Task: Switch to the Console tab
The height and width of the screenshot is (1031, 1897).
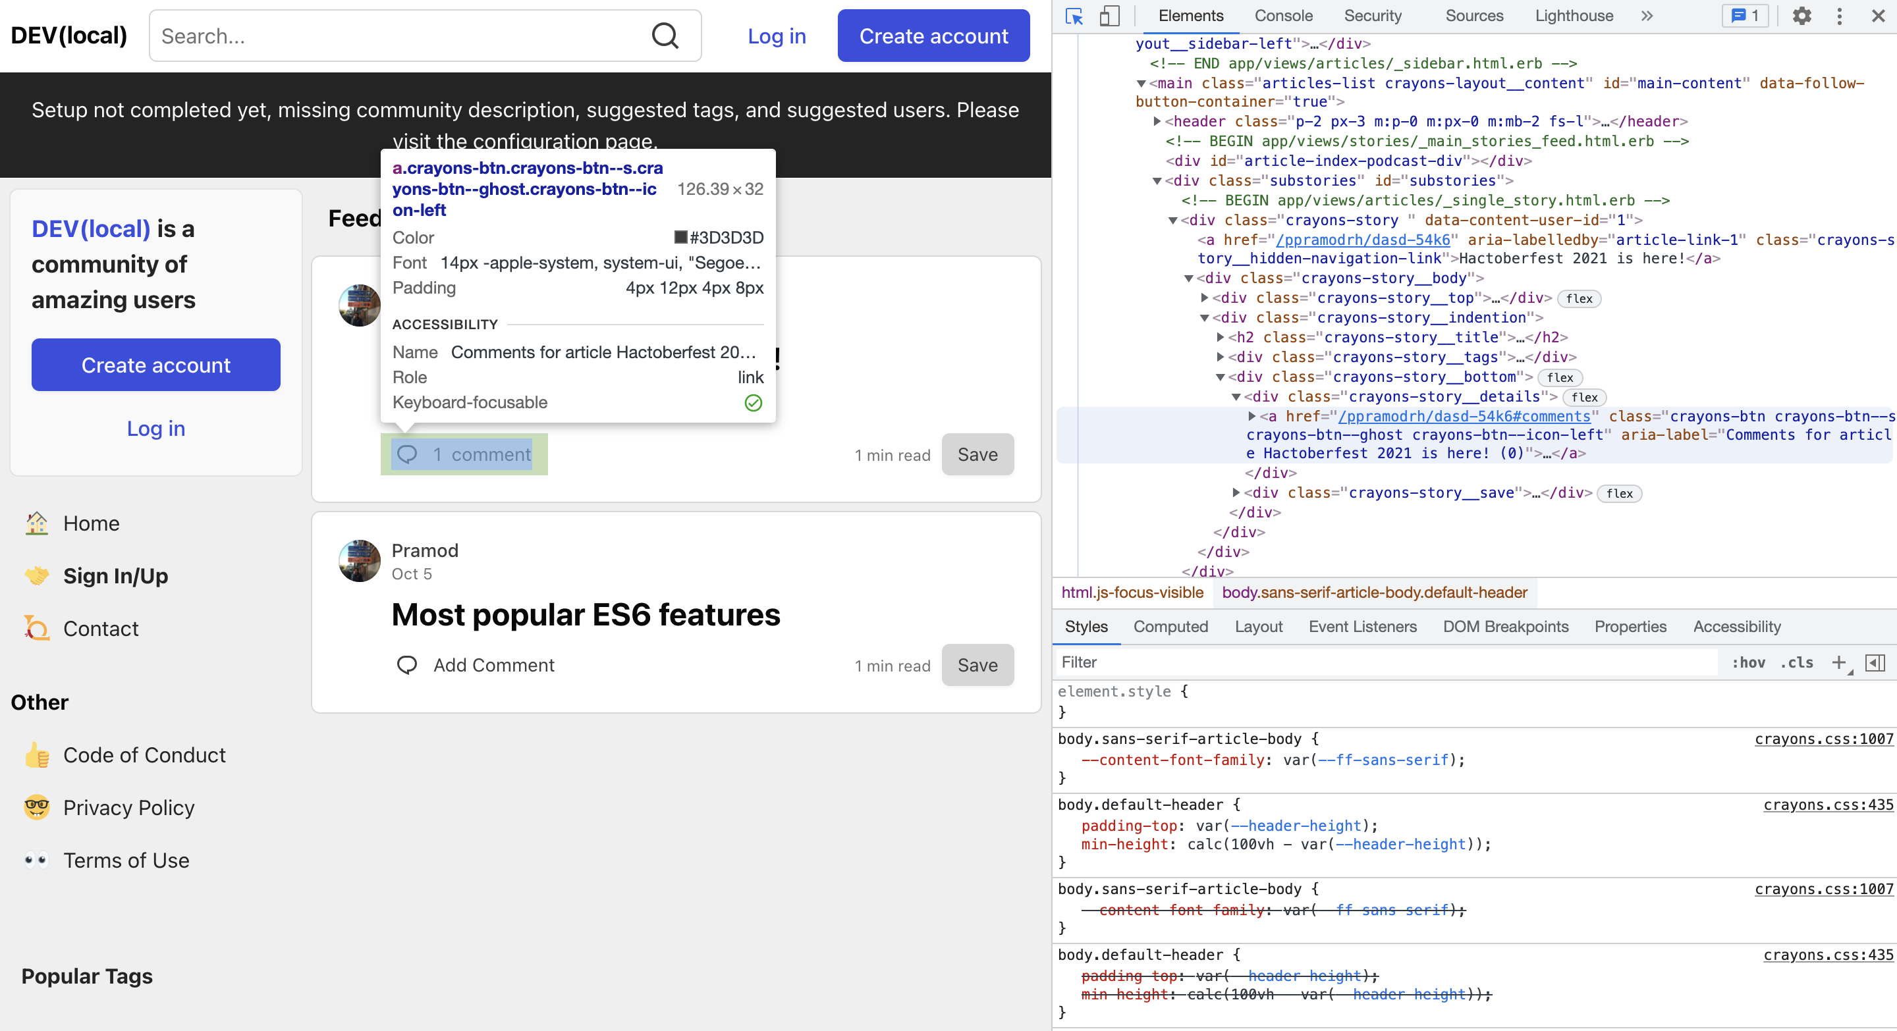Action: (x=1283, y=16)
